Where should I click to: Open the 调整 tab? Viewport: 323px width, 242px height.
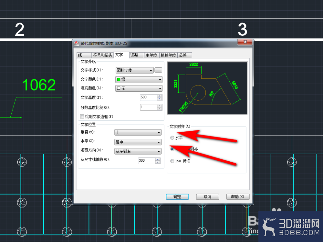coord(137,55)
